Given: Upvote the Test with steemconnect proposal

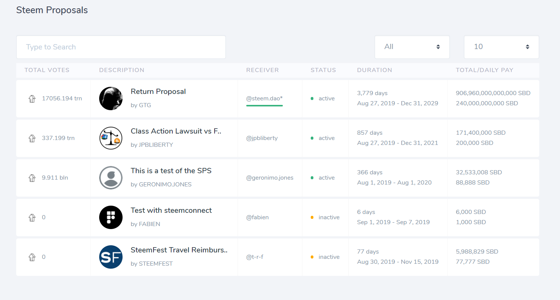Looking at the screenshot, I should [x=32, y=217].
